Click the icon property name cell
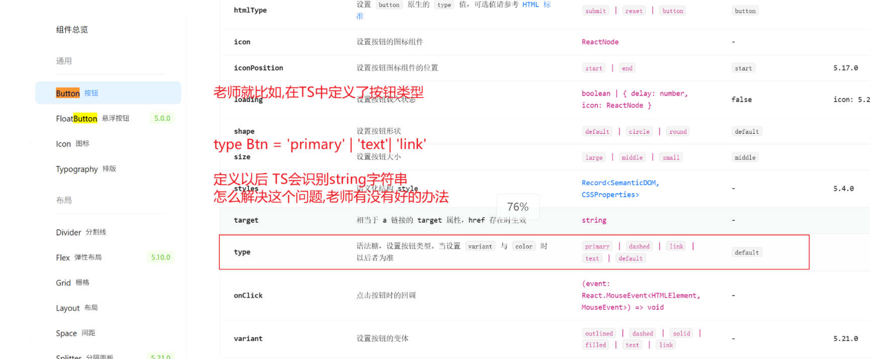Screen dimensions: 870x359 pyautogui.click(x=242, y=42)
